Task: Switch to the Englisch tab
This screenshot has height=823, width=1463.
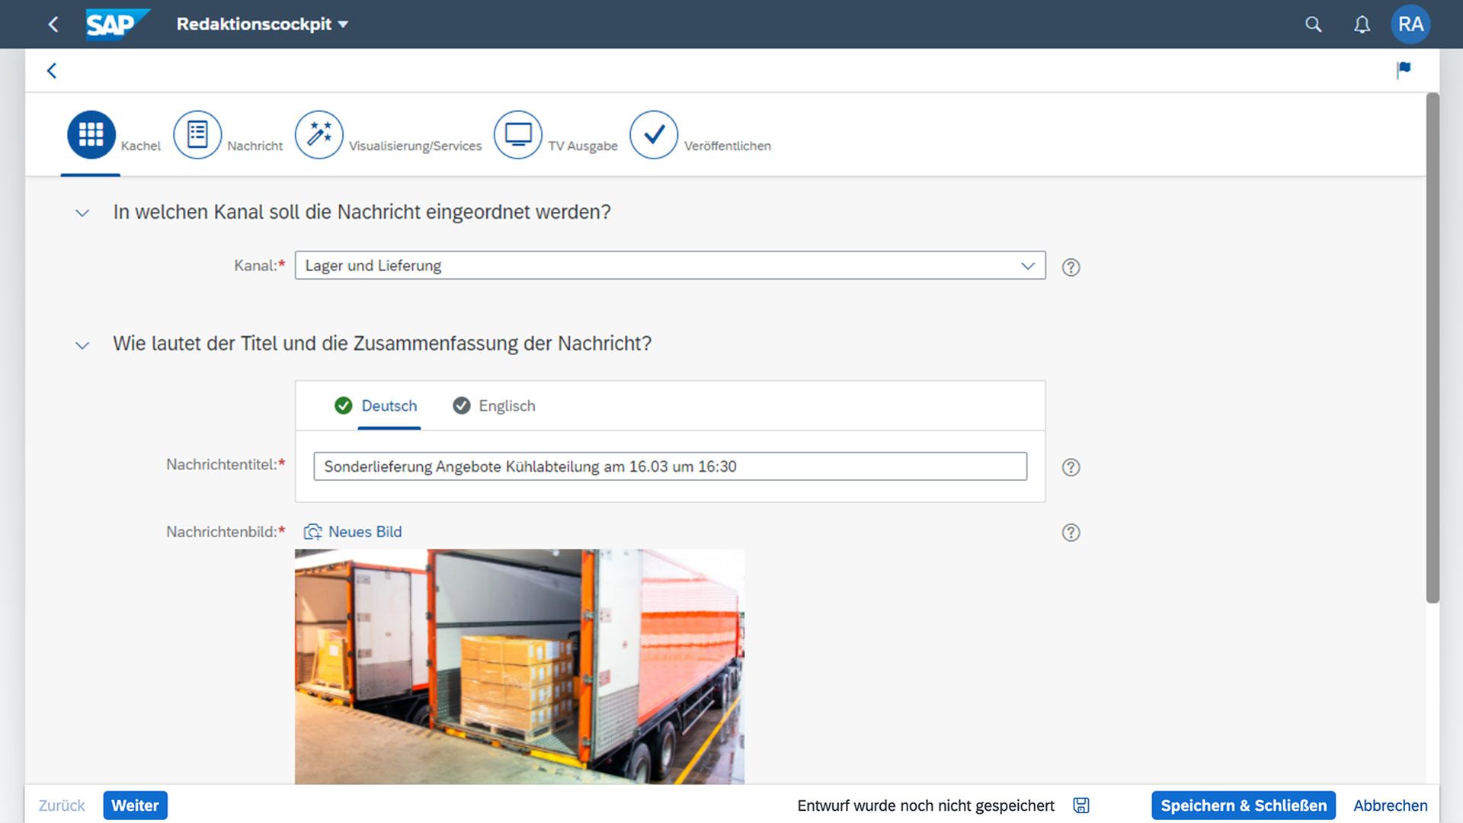Action: coord(506,405)
